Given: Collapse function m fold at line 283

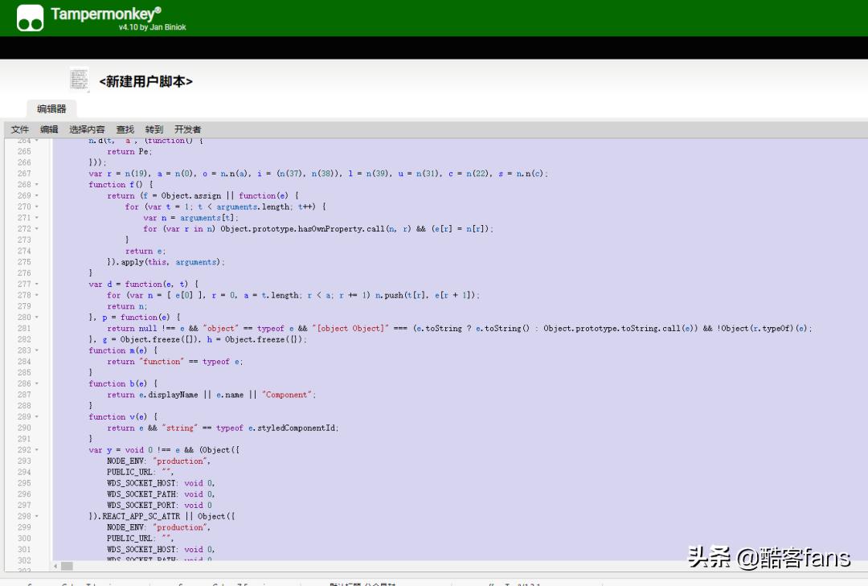Looking at the screenshot, I should [37, 350].
